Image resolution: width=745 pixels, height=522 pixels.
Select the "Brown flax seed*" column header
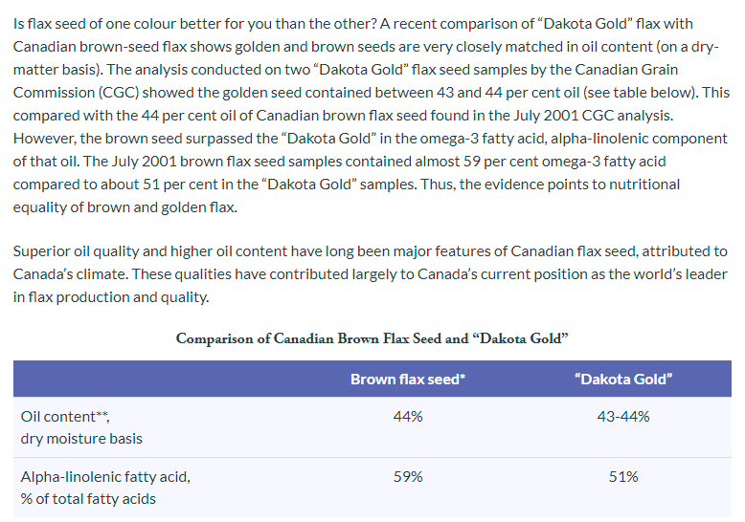(408, 379)
